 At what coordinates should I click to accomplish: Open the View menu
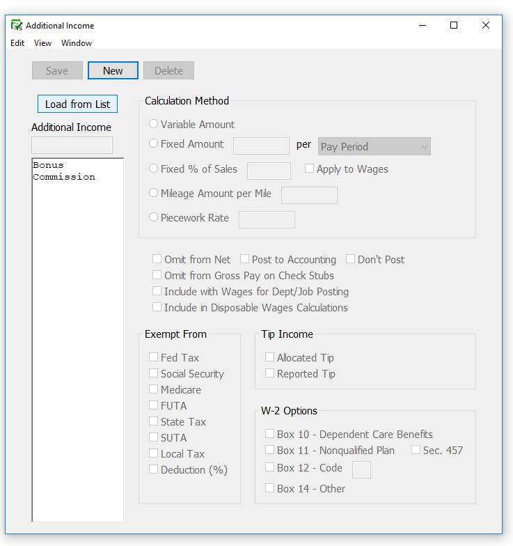click(42, 43)
